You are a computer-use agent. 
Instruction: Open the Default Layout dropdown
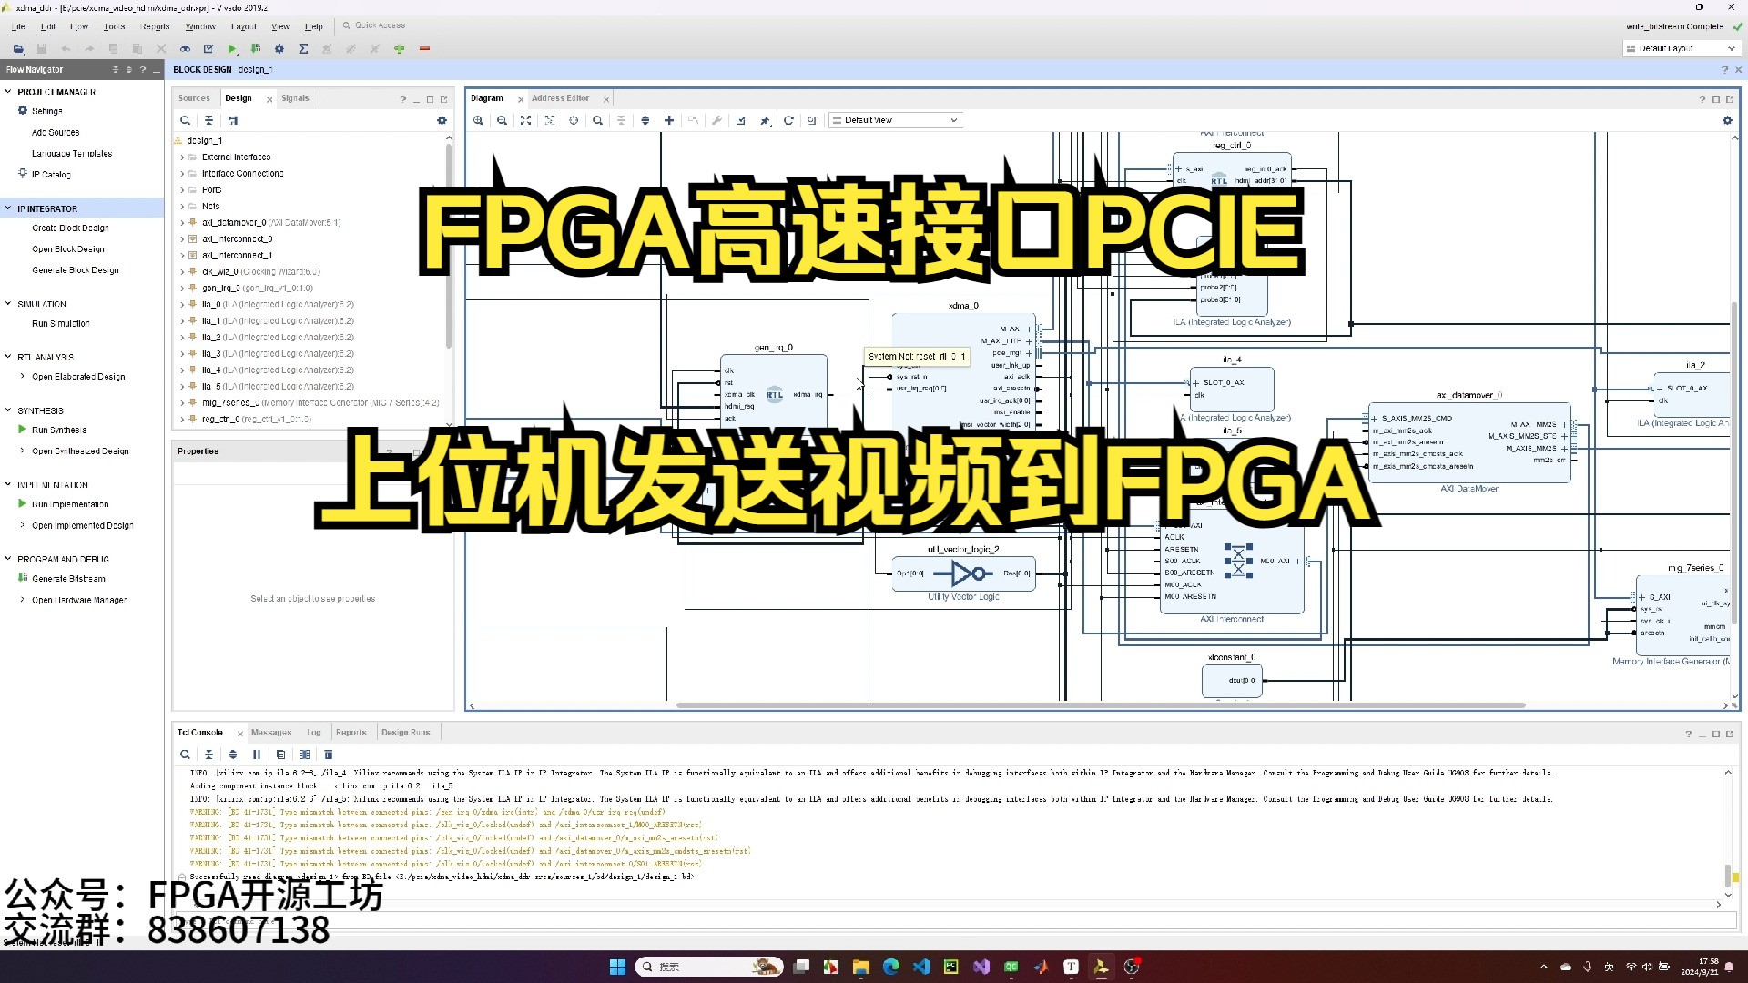pos(1681,48)
